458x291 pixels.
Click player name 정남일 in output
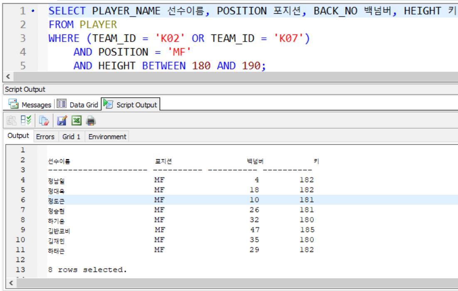click(x=57, y=181)
